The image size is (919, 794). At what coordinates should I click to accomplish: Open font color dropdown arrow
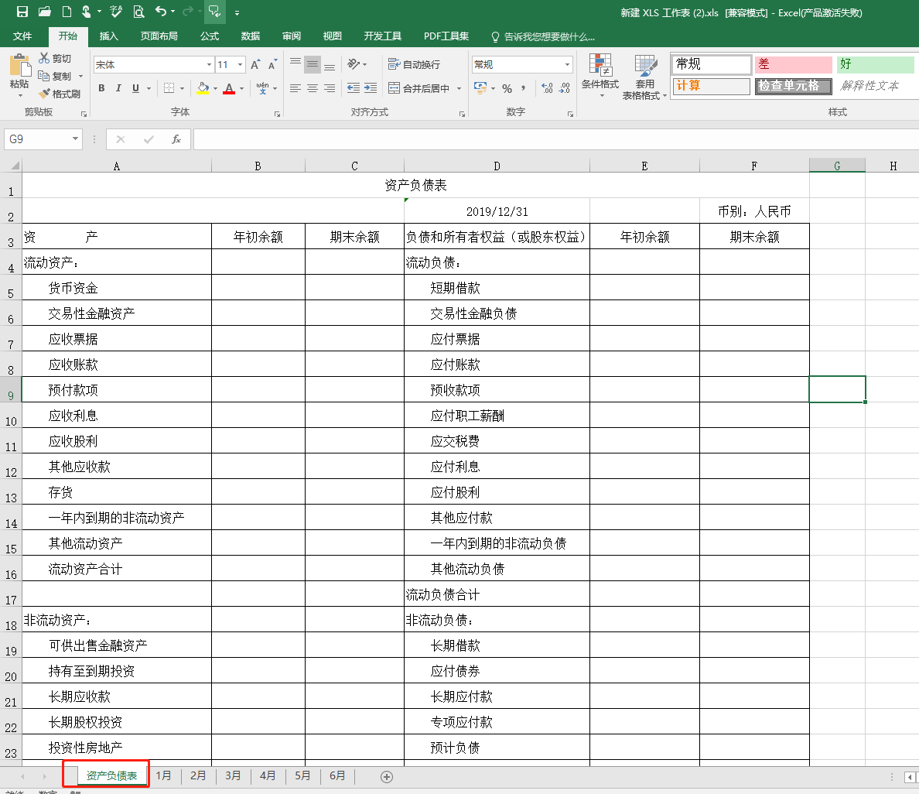(241, 88)
